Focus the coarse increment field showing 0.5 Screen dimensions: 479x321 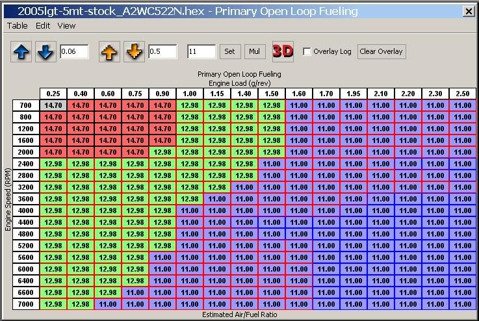(x=162, y=52)
